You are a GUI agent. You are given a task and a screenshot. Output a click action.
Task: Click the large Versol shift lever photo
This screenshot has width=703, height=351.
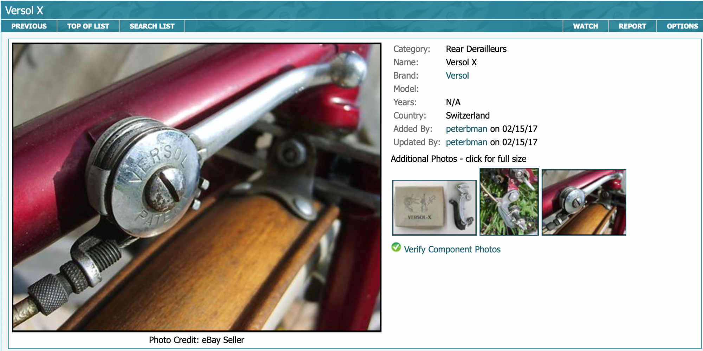coord(196,187)
